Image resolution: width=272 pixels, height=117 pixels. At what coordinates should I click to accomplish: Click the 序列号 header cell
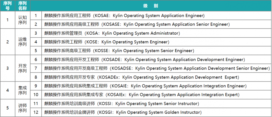point(8,6)
